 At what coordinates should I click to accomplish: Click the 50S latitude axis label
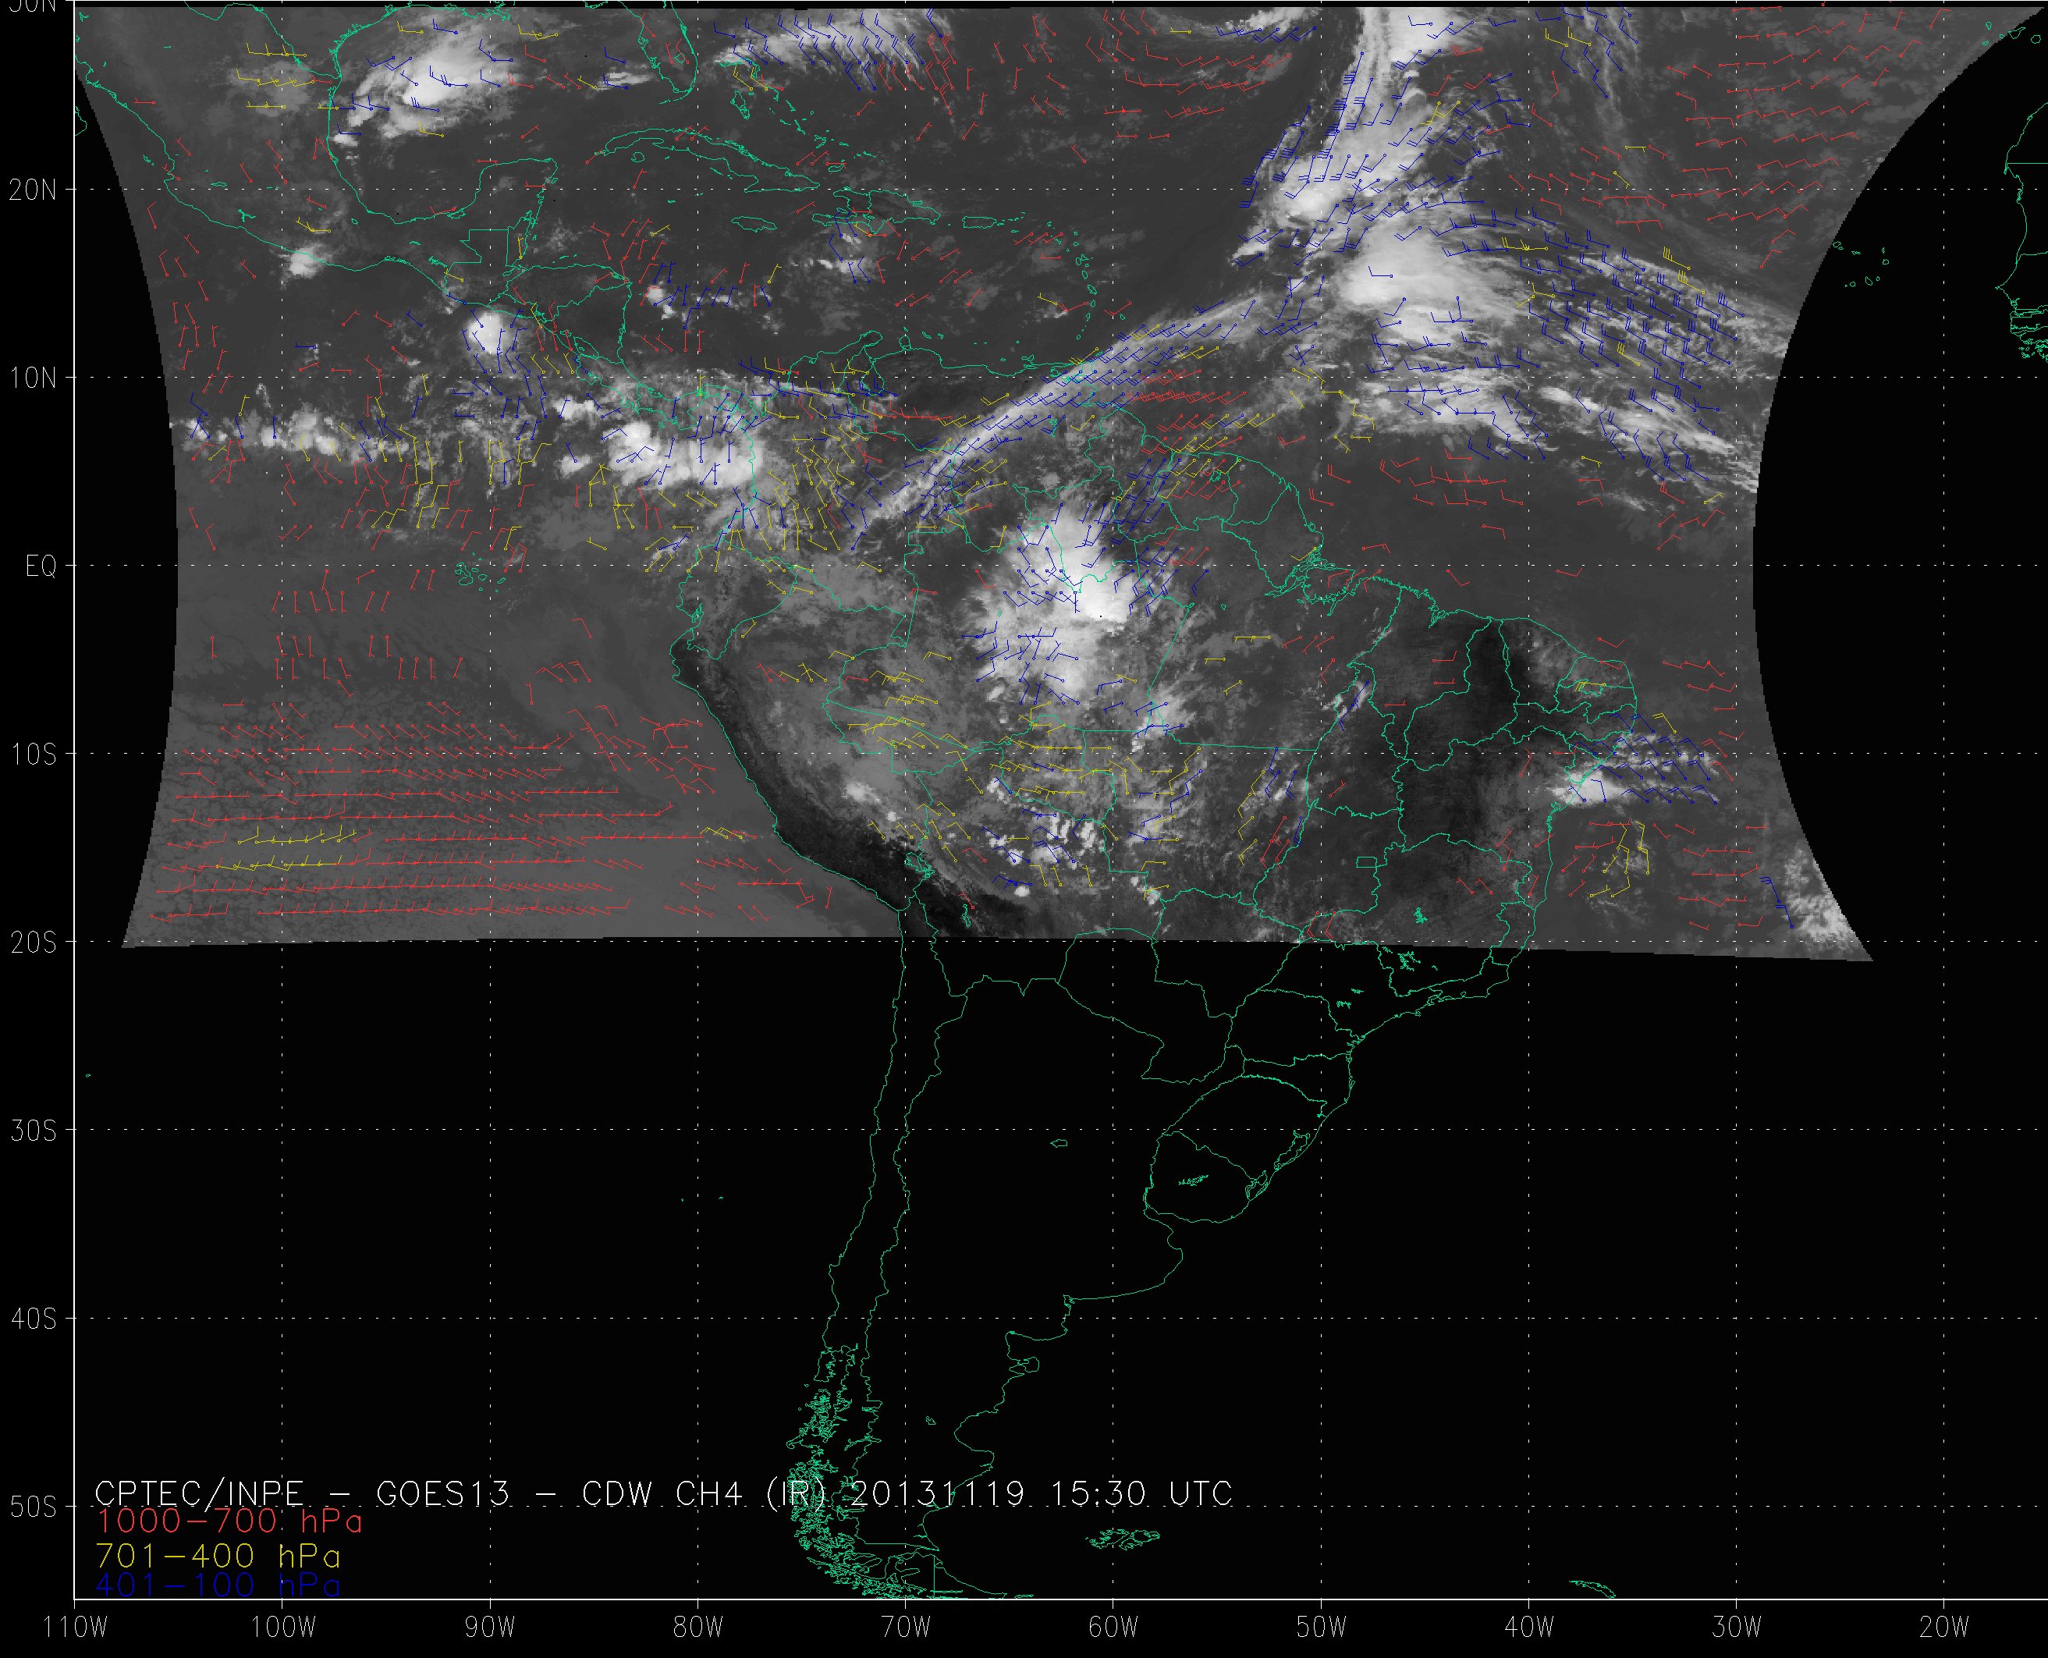[x=33, y=1507]
